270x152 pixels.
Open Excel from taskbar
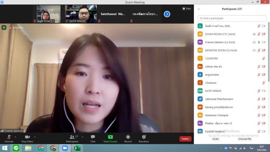tap(77, 148)
